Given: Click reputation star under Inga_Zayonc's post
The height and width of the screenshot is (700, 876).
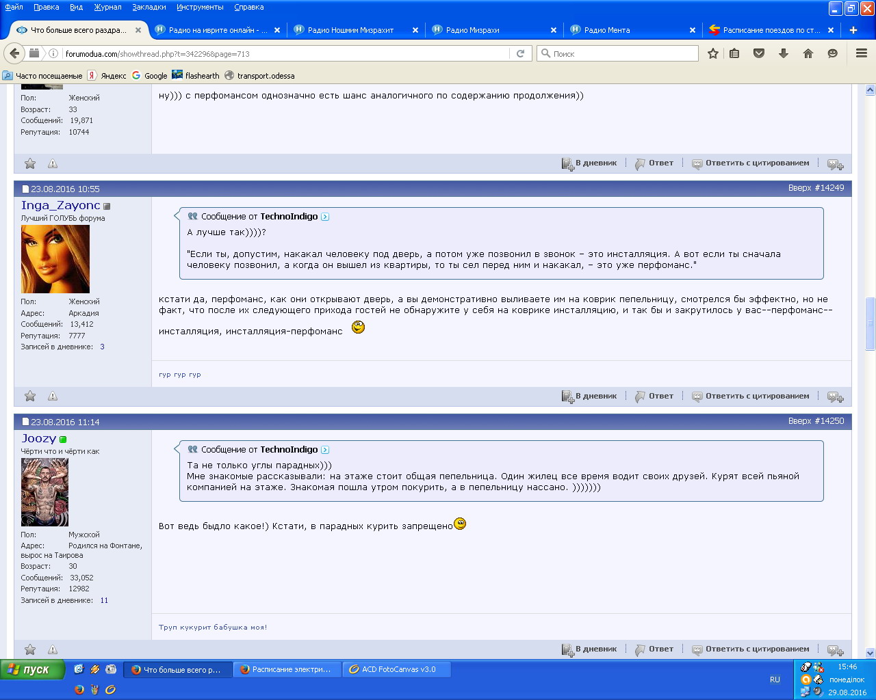Looking at the screenshot, I should 30,396.
